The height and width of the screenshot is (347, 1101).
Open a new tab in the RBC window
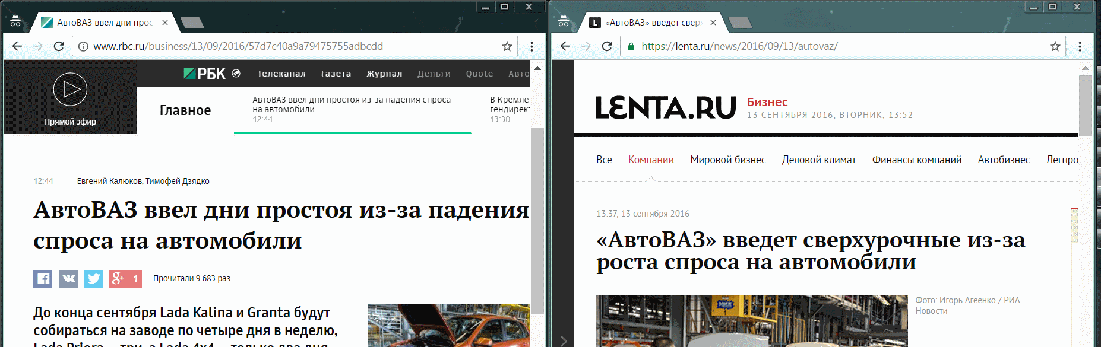(192, 23)
